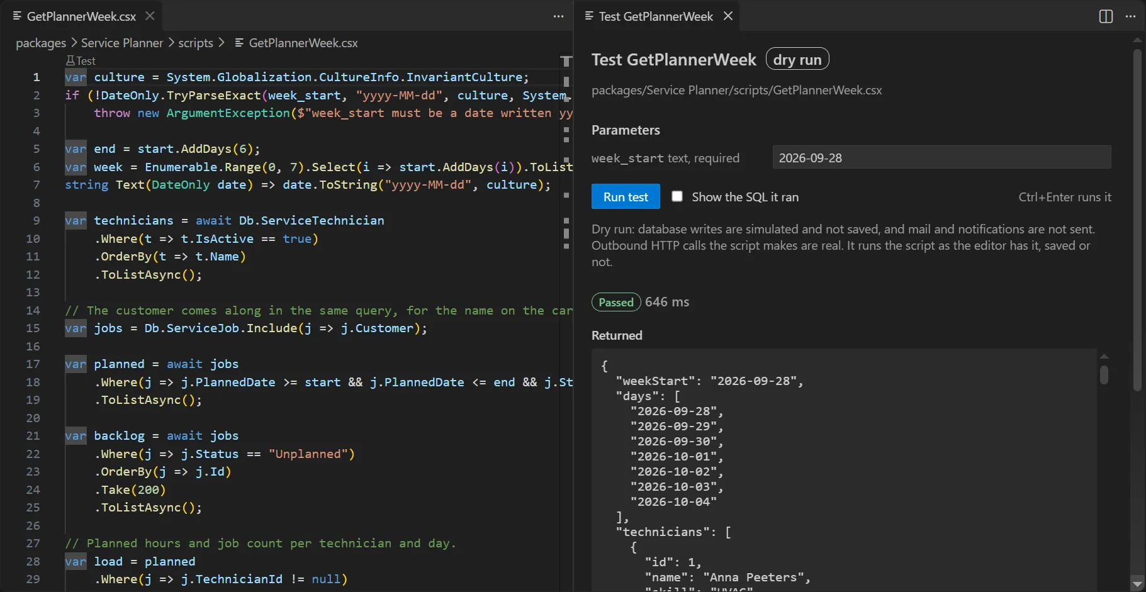Screen dimensions: 1146x592
Task: Click the Test code lens beaker icon
Action: point(70,60)
